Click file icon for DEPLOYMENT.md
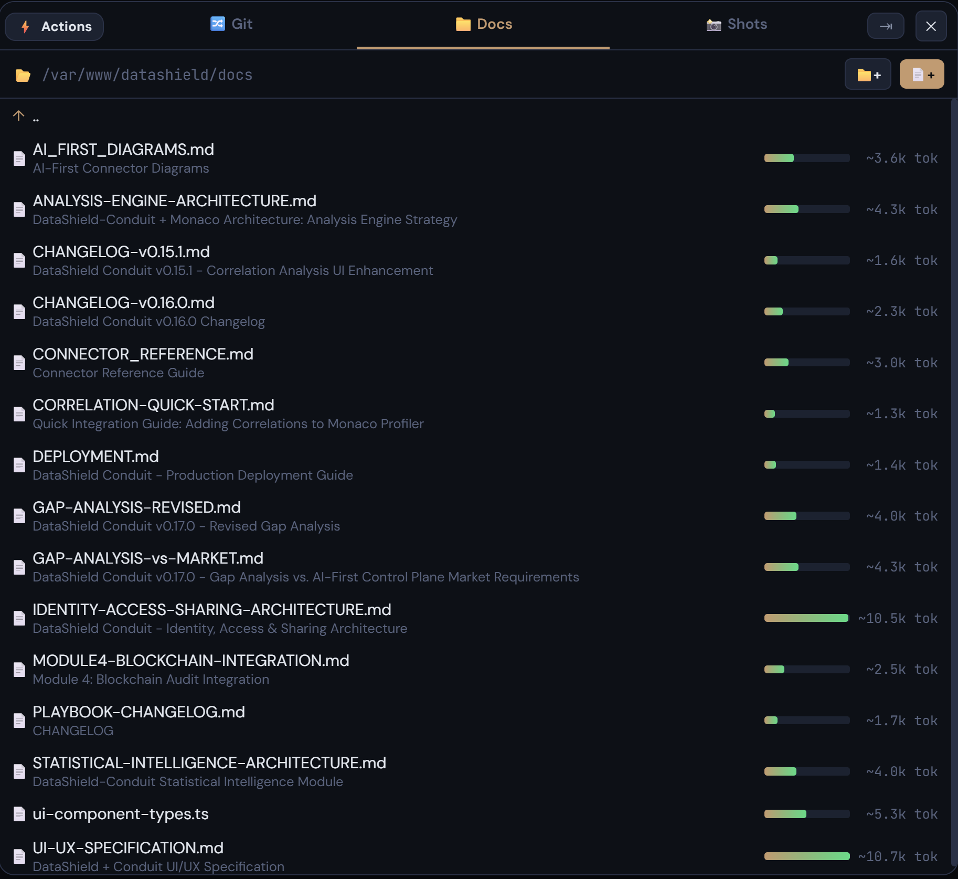 19,465
